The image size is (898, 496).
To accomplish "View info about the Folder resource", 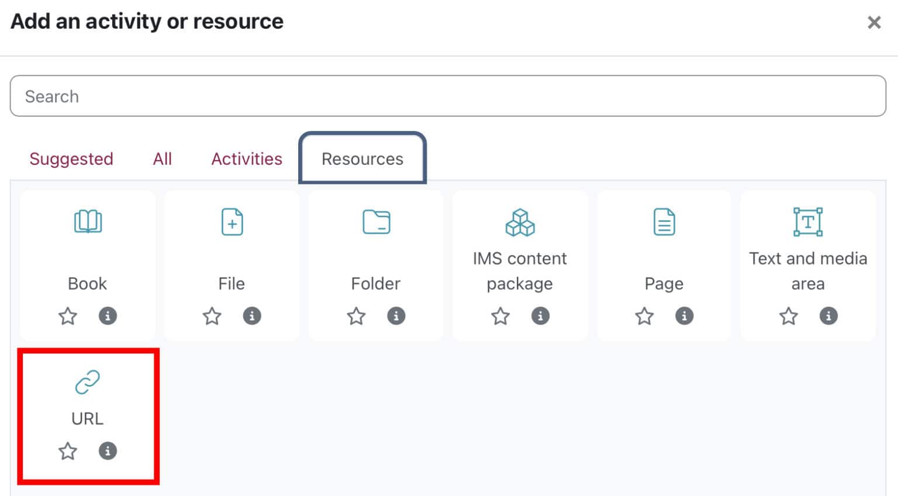I will tap(396, 316).
